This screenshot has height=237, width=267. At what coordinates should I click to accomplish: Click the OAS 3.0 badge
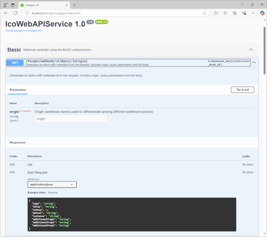point(101,22)
